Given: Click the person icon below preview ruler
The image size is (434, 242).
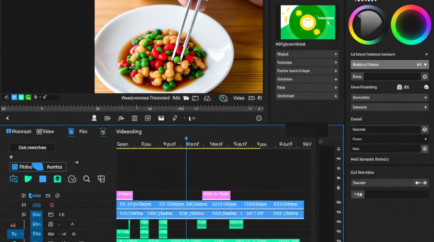Looking at the screenshot, I should click(x=94, y=118).
